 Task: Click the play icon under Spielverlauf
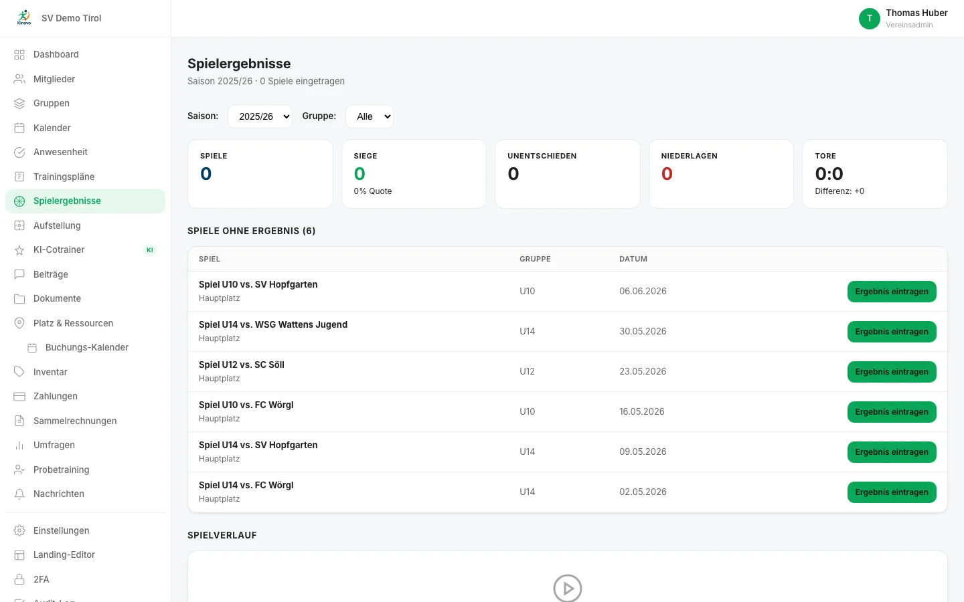click(x=568, y=589)
